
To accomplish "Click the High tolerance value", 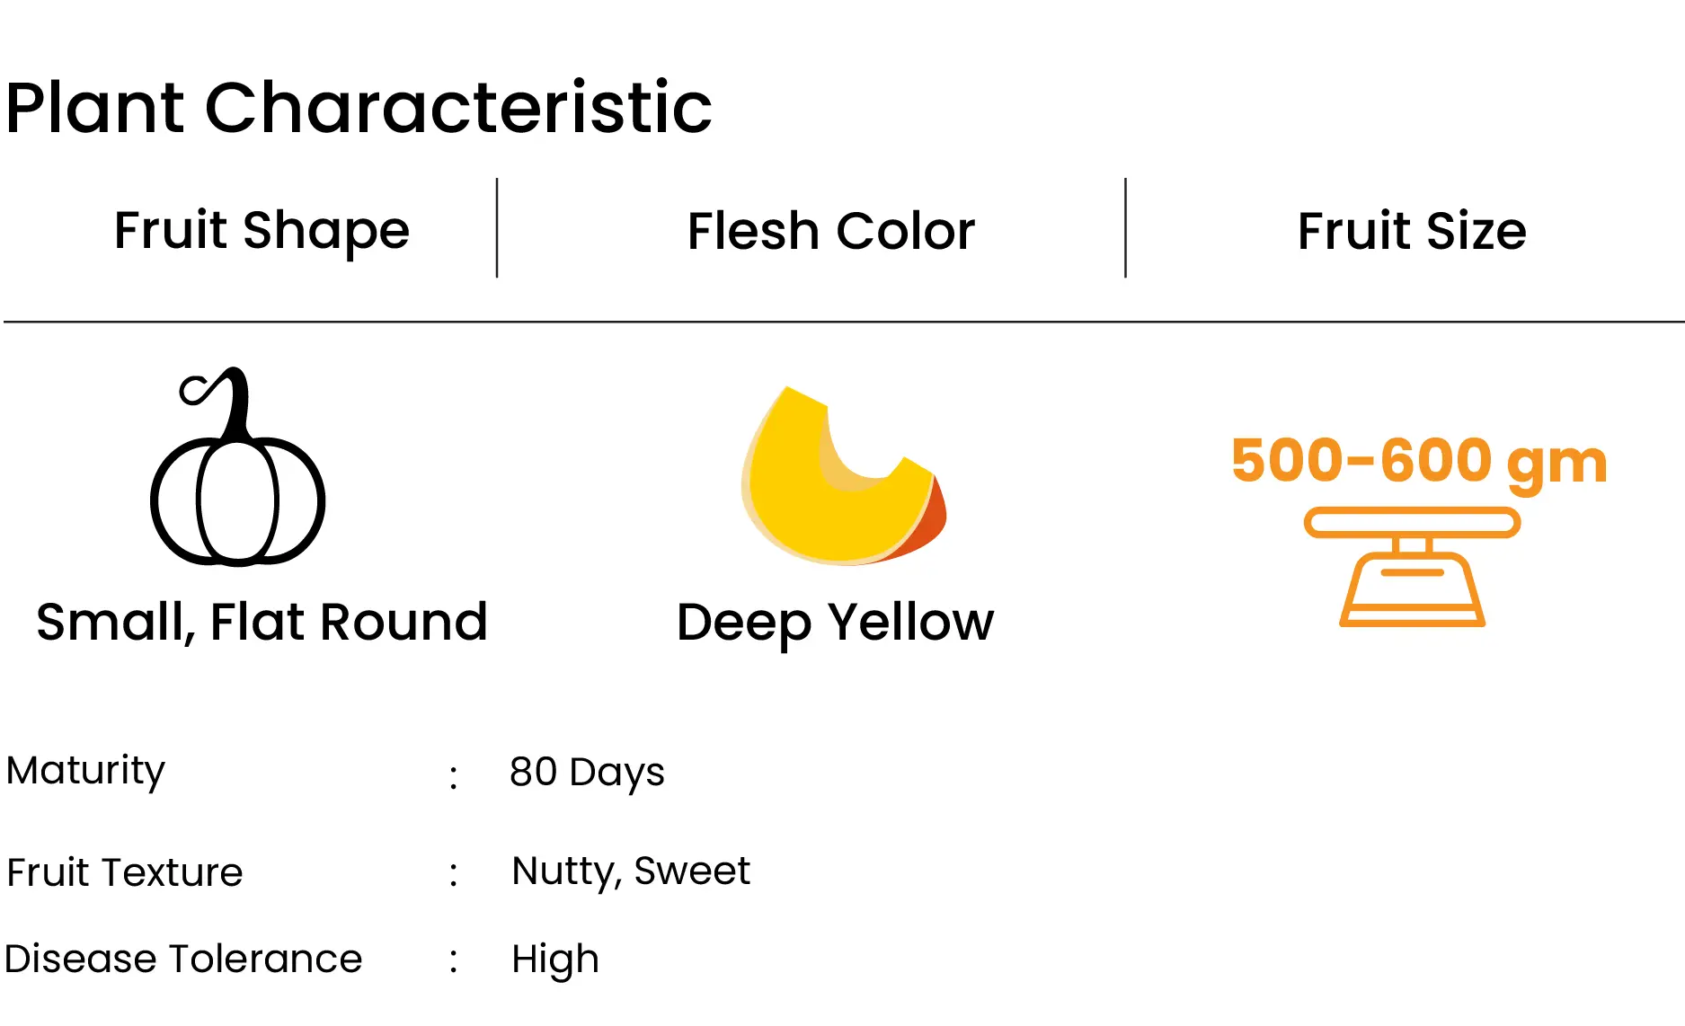I will (x=554, y=960).
